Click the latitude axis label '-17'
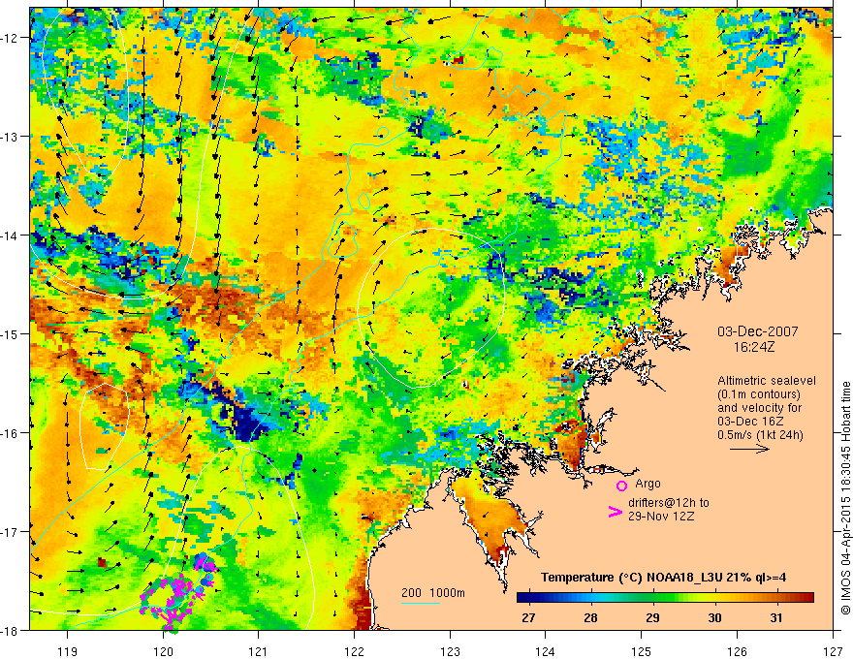This screenshot has height=659, width=853. 10,532
